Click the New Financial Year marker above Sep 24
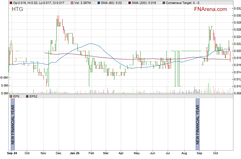Viewport: 241px width, 159px height. 13,124
